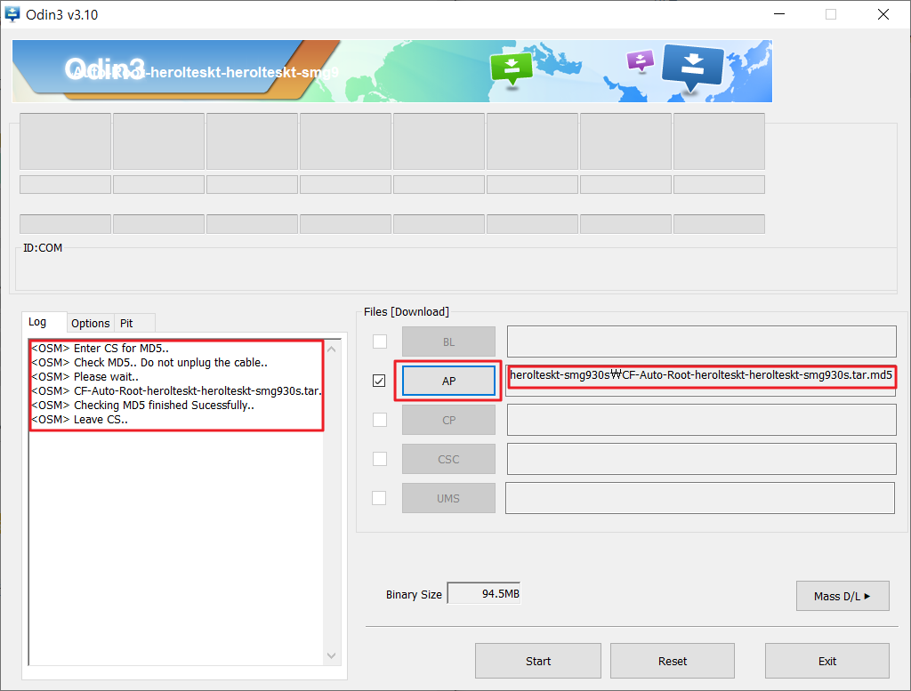This screenshot has width=911, height=691.
Task: Close the Odin3 window
Action: pyautogui.click(x=883, y=14)
